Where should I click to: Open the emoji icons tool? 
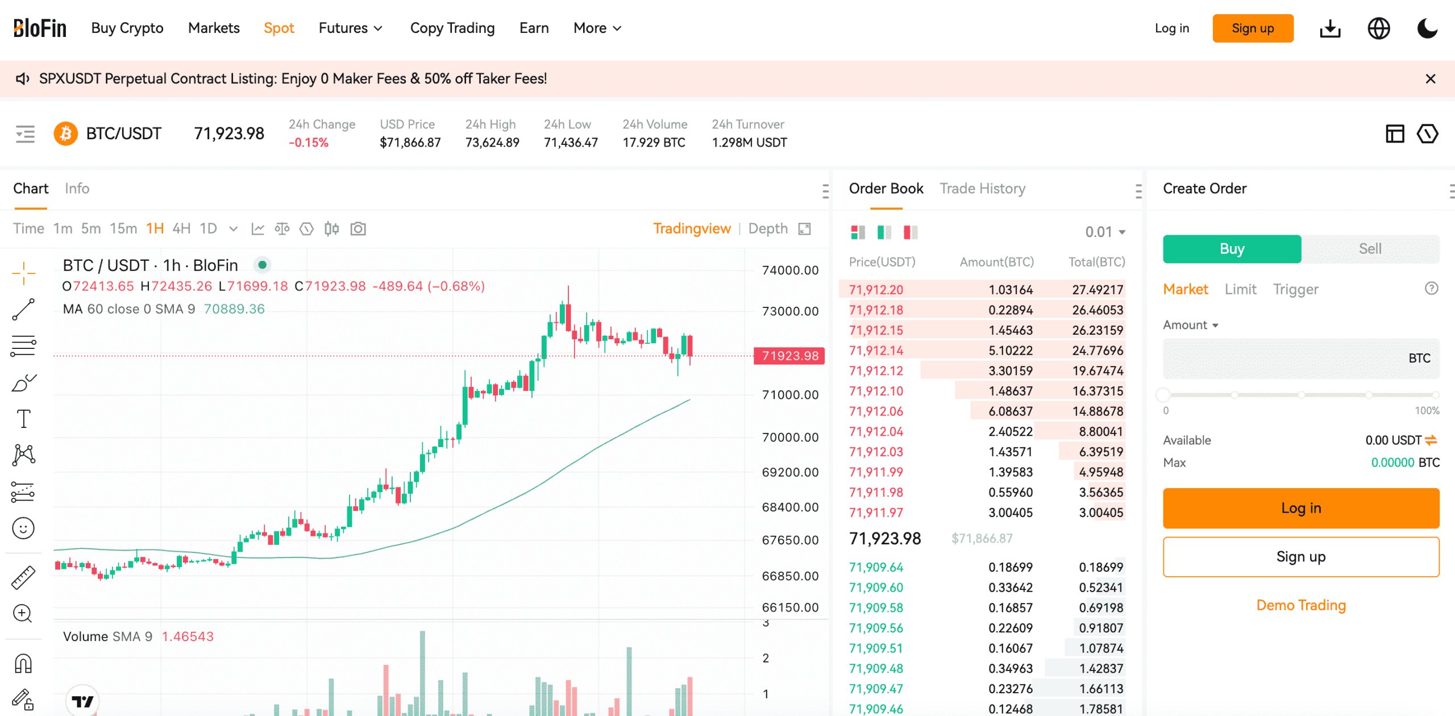coord(24,528)
